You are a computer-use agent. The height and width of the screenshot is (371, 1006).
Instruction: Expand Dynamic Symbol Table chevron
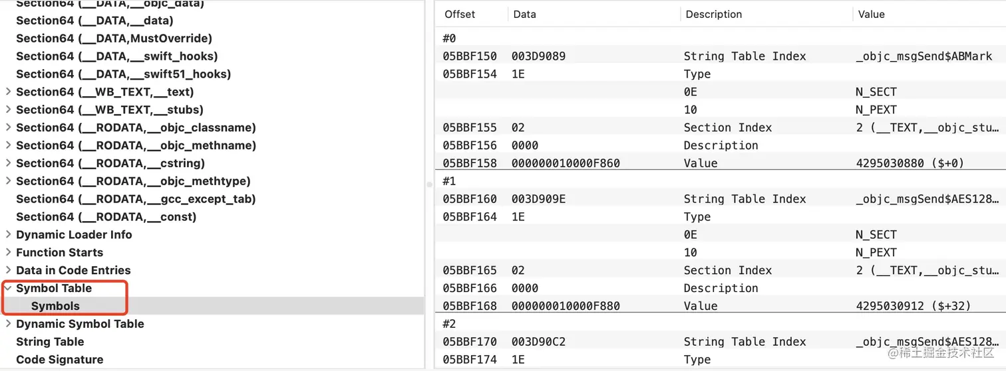coord(8,324)
